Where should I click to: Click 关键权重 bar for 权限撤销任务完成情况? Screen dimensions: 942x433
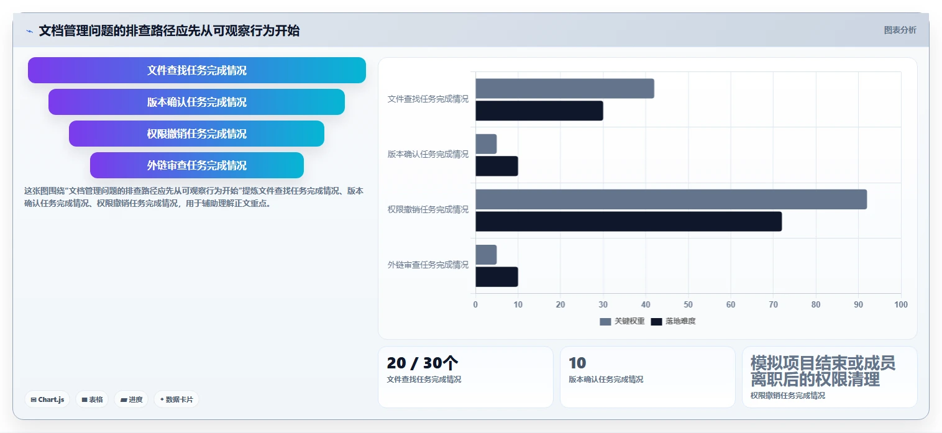pos(671,199)
